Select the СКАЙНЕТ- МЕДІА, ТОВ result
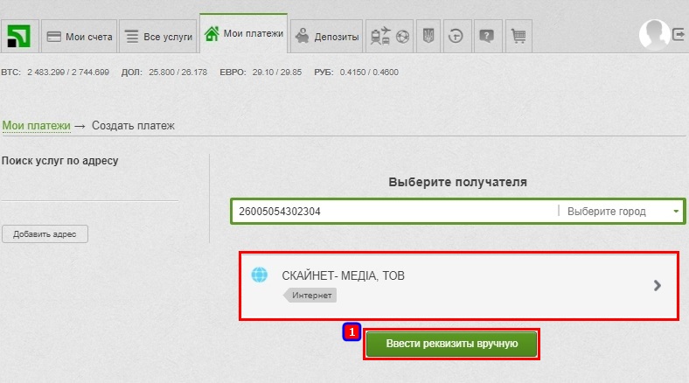 (459, 286)
